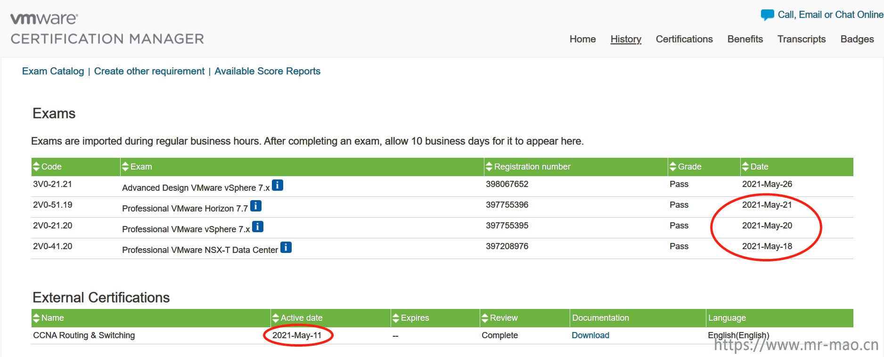Viewport: 884px width, 357px height.
Task: Select exam code 3V0-21.21
Action: pos(52,184)
